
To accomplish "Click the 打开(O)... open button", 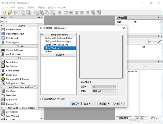I will (89, 104).
